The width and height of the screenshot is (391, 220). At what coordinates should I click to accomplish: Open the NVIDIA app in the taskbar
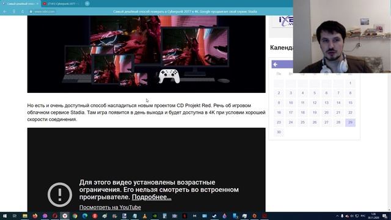155,216
